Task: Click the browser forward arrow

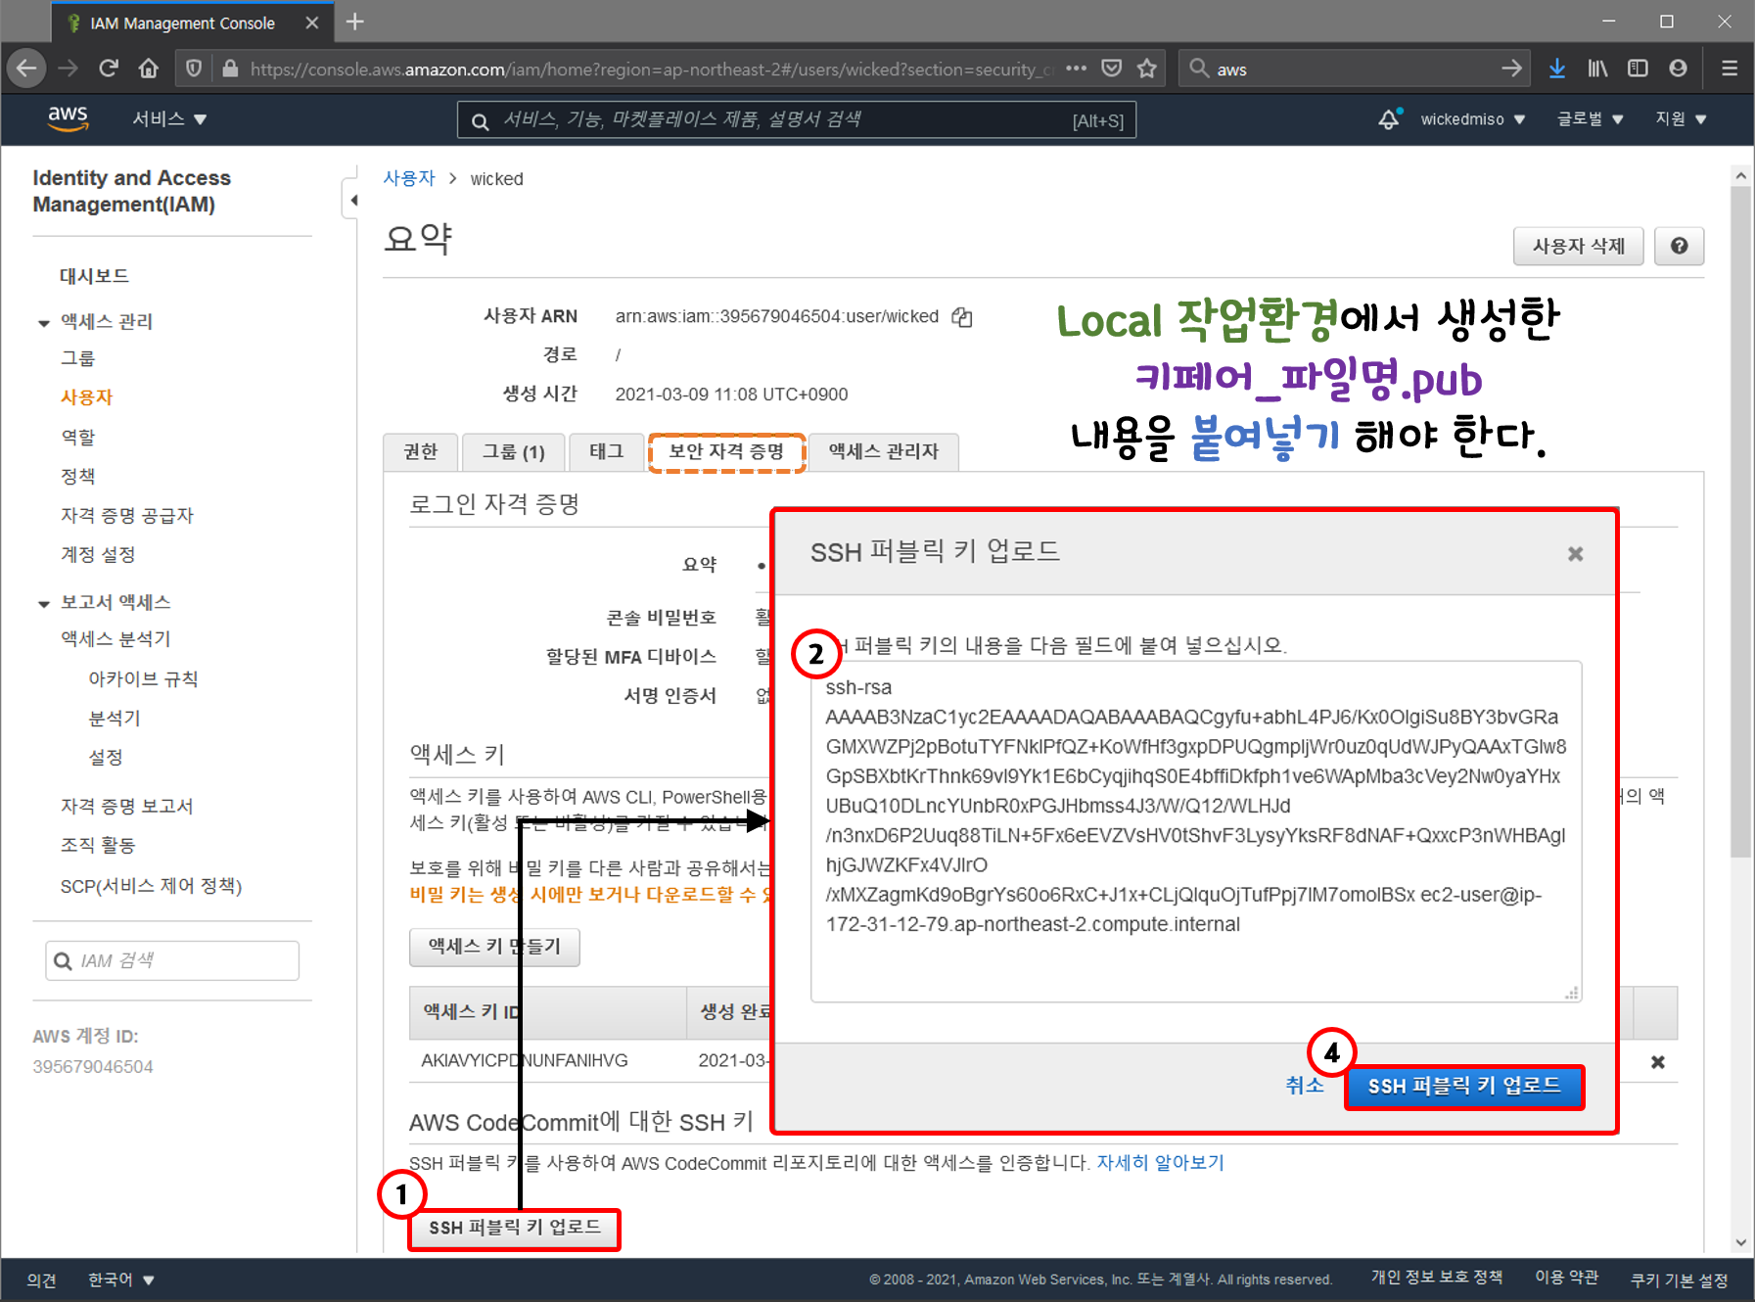Action: click(68, 69)
